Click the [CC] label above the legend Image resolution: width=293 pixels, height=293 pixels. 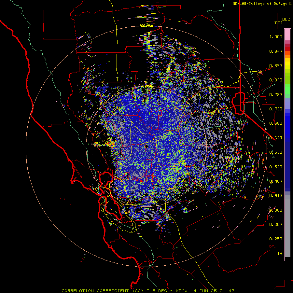[278, 22]
